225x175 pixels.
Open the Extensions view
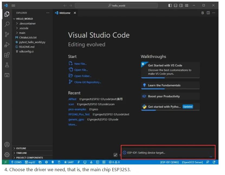pos(7,55)
